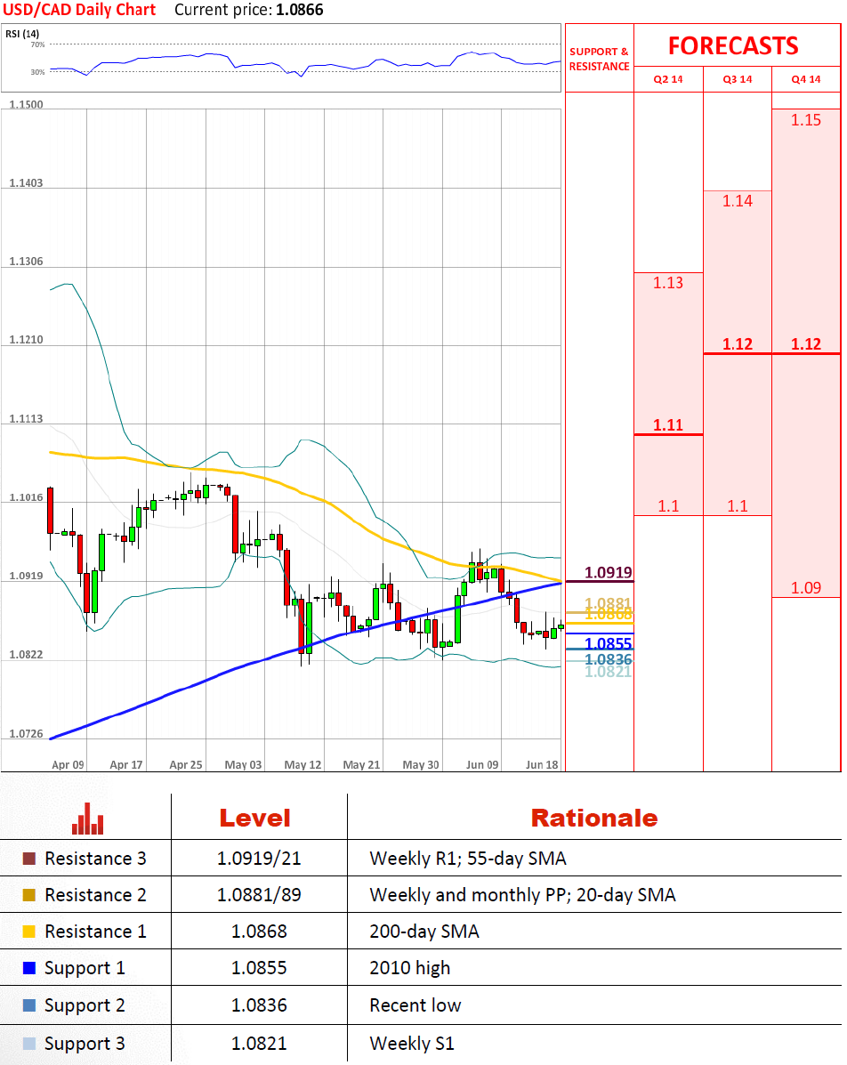Viewport: 847px width, 1065px height.
Task: Click the 1.0726 price axis label
Action: (26, 734)
